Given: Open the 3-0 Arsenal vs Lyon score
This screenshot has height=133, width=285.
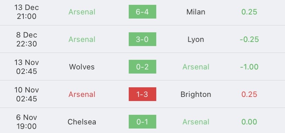Looking at the screenshot, I should point(142,39).
